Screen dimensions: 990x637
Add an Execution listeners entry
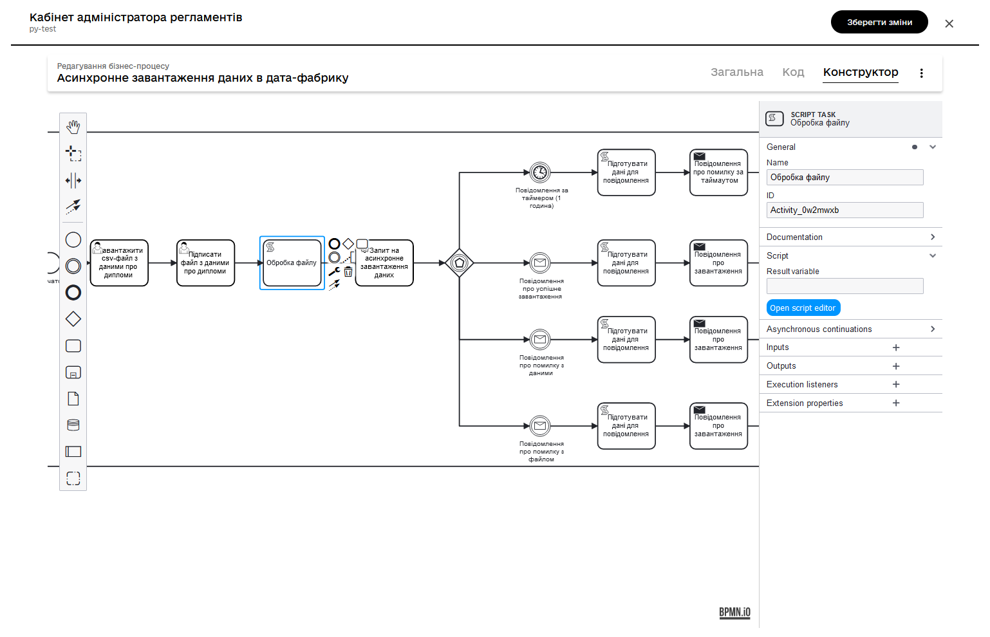[x=896, y=385]
